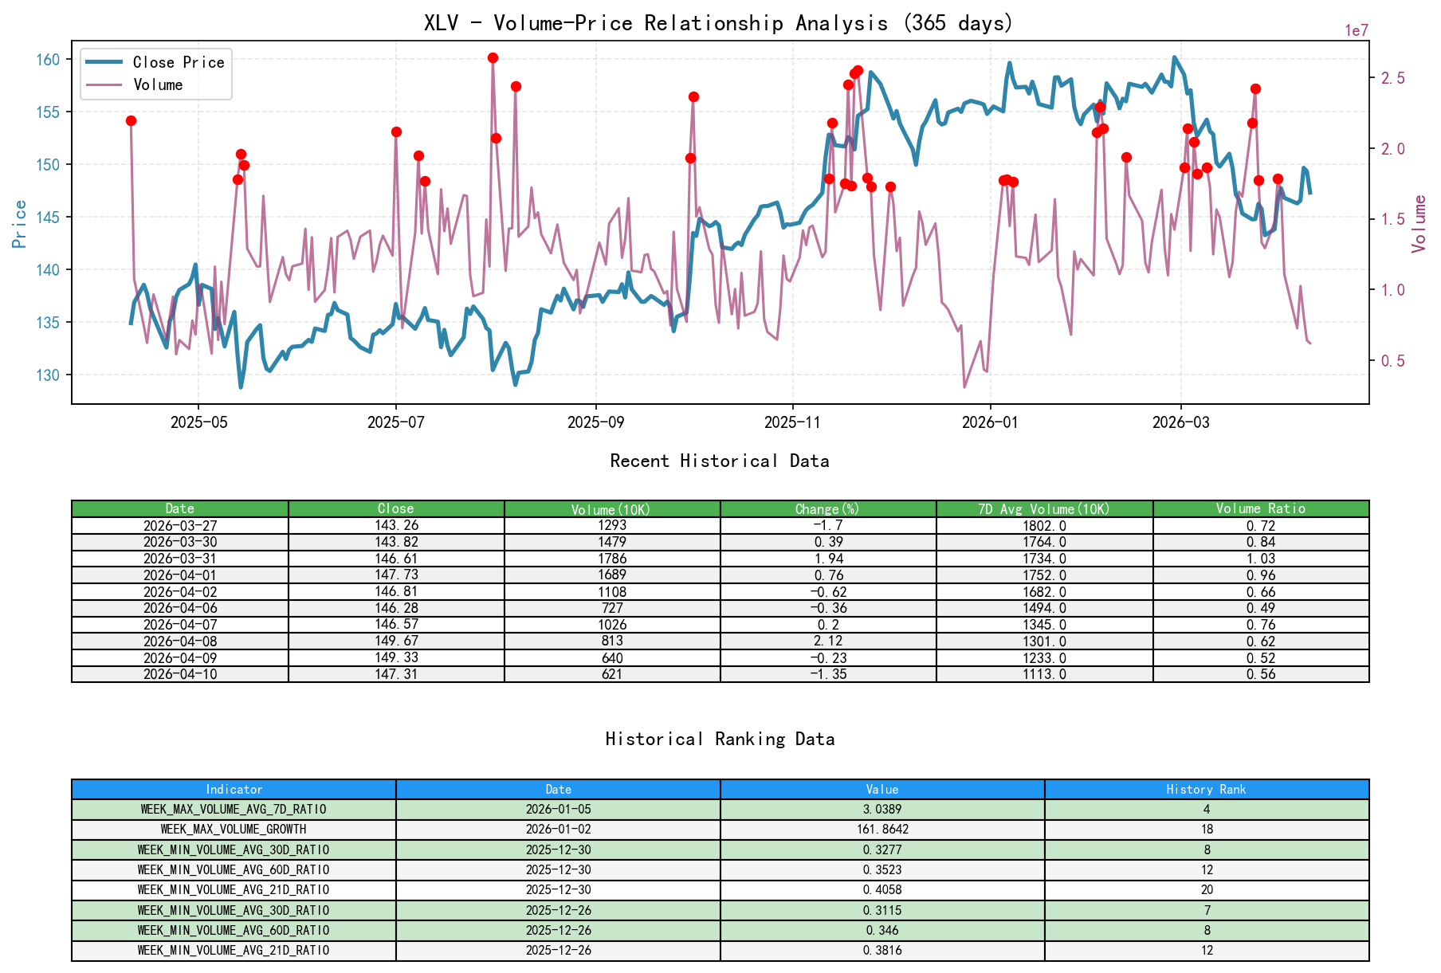This screenshot has height=973, width=1441.
Task: Click the 7D average value 1802.0
Action: click(x=1045, y=526)
